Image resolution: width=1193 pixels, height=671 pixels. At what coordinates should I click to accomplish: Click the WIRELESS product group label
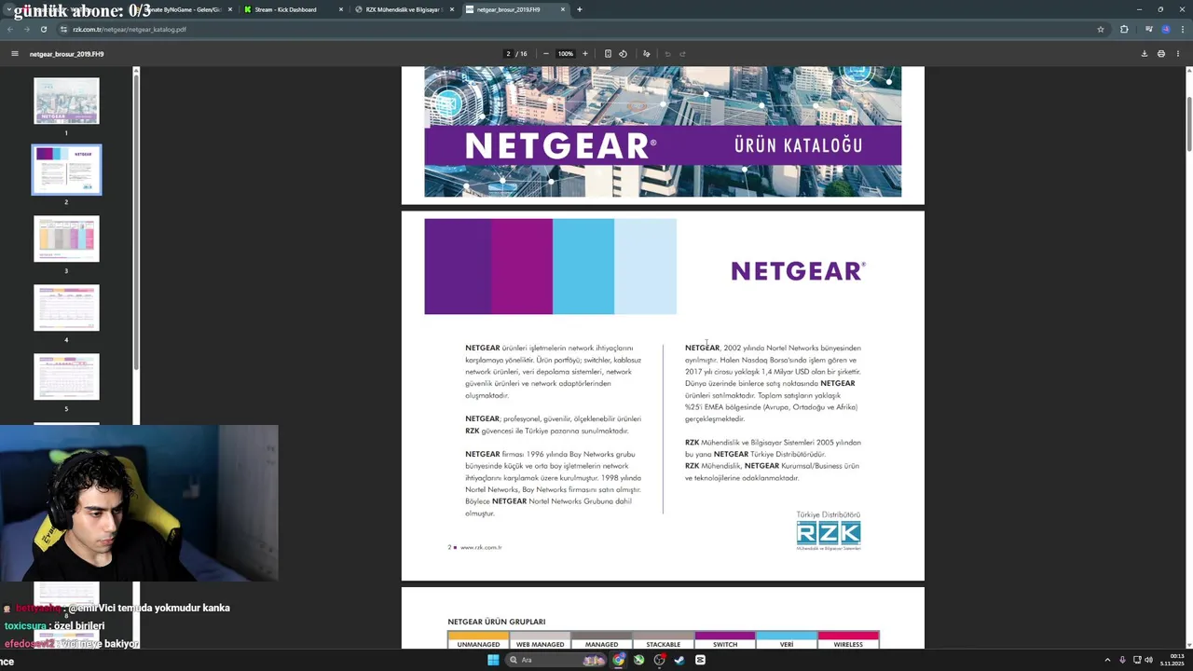click(848, 644)
